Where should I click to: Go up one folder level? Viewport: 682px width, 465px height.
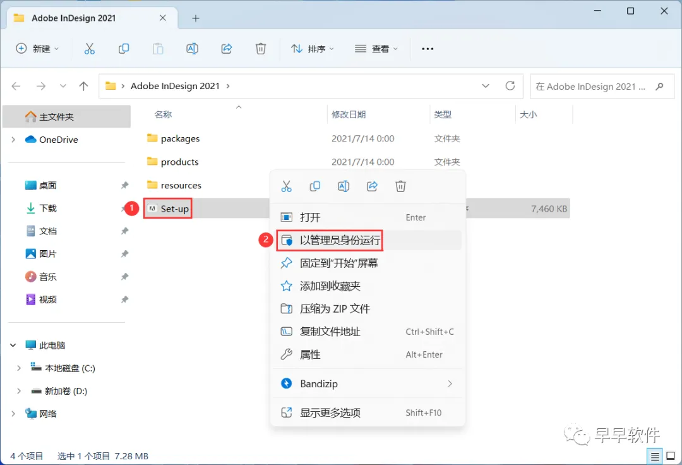(x=83, y=86)
